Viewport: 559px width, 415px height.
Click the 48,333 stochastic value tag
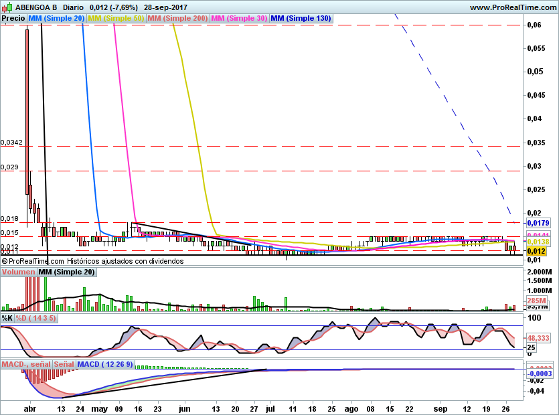538,338
